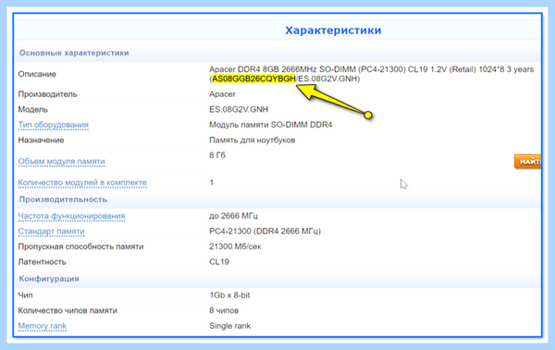Click the 'Основные характеристики' section header
The width and height of the screenshot is (555, 350).
[x=74, y=53]
